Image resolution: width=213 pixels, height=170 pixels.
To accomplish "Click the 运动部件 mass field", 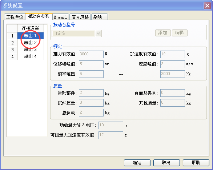I will pos(91,93).
